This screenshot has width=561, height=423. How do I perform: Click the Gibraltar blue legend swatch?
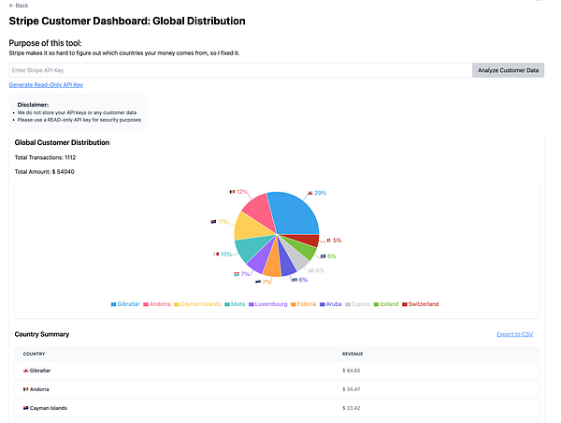[x=113, y=304]
